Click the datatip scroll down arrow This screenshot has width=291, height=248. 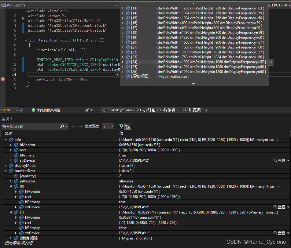tap(193, 84)
